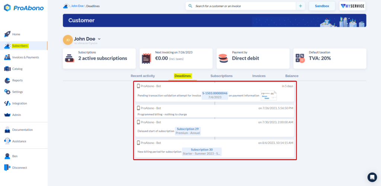The width and height of the screenshot is (381, 186).
Task: Click the 7/30/2023, 2:00:00 AM timestamp
Action: (276, 122)
